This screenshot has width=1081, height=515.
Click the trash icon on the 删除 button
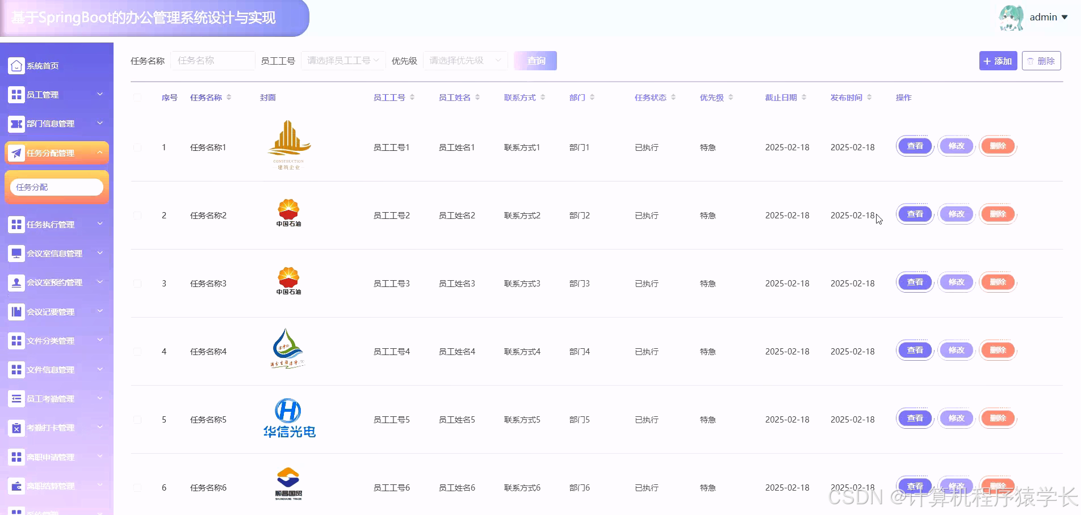(1031, 61)
